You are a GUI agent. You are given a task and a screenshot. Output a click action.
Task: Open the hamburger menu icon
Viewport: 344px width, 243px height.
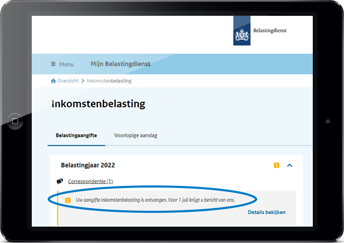[x=53, y=64]
